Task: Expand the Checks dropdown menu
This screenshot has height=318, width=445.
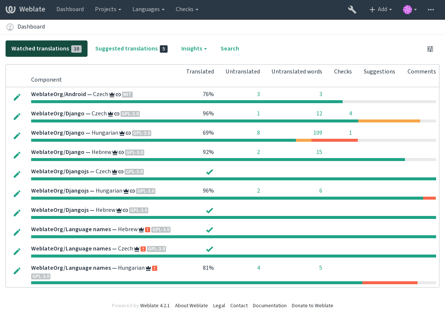Action: click(x=187, y=9)
